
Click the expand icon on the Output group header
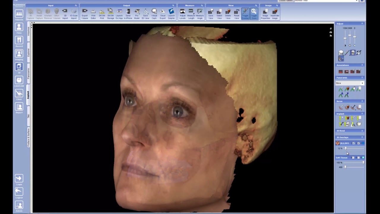pyautogui.click(x=173, y=5)
